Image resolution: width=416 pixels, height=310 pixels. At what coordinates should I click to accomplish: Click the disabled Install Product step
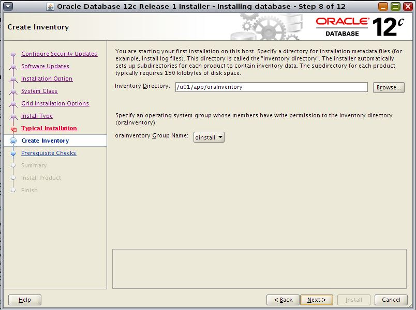pyautogui.click(x=41, y=178)
